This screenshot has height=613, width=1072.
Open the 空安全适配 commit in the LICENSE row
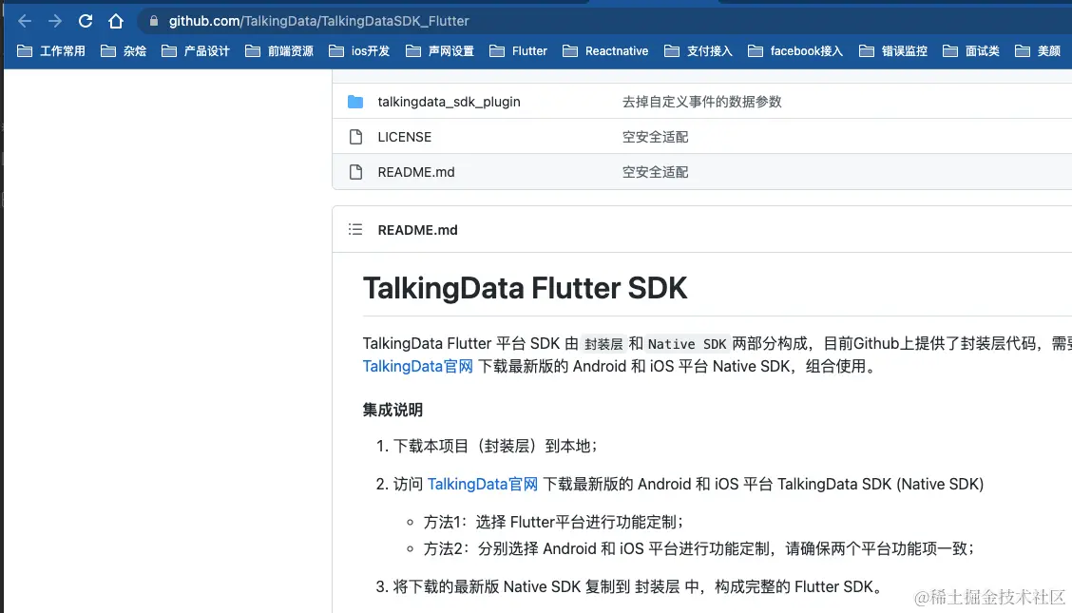pos(655,137)
